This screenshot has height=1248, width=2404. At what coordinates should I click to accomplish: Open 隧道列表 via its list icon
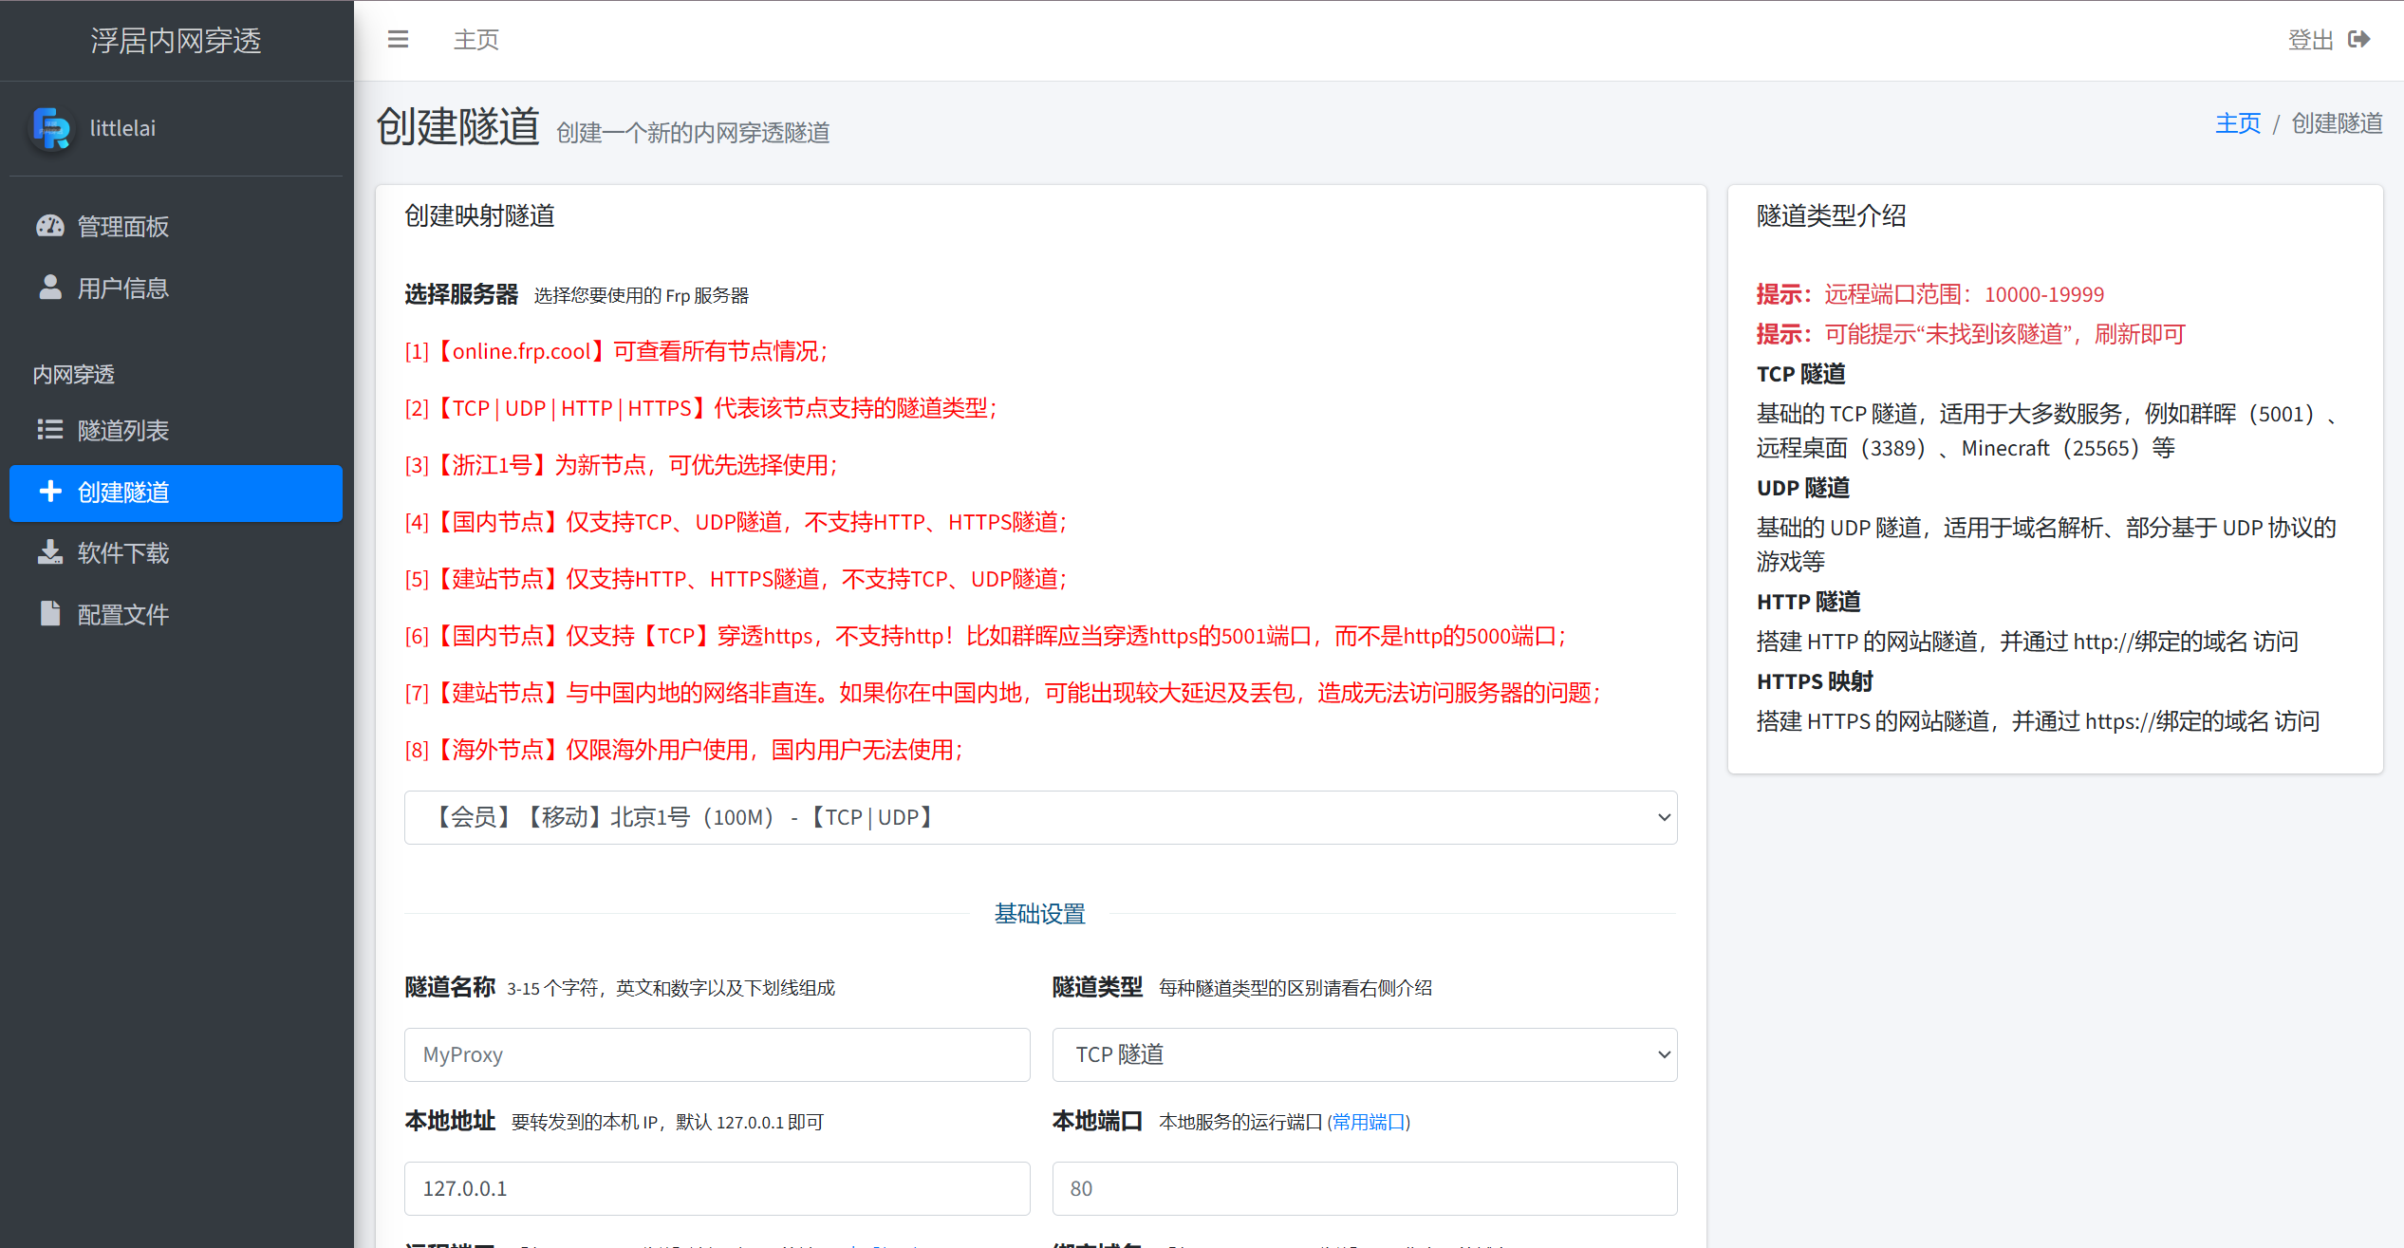click(x=50, y=430)
